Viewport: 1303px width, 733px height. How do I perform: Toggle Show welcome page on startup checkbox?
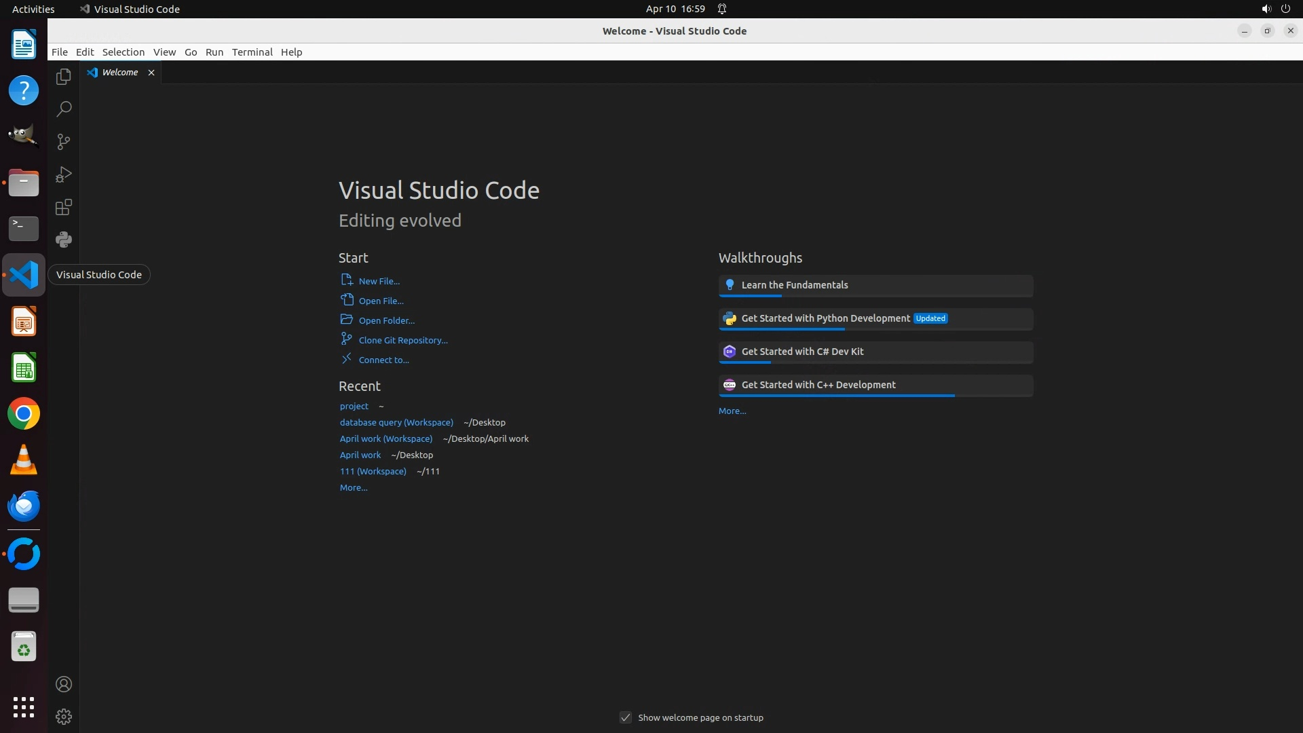pyautogui.click(x=626, y=717)
